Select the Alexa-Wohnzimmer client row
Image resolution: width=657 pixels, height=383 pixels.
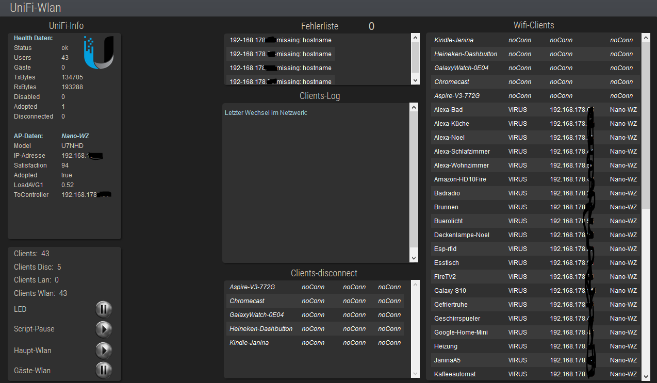[x=536, y=165]
